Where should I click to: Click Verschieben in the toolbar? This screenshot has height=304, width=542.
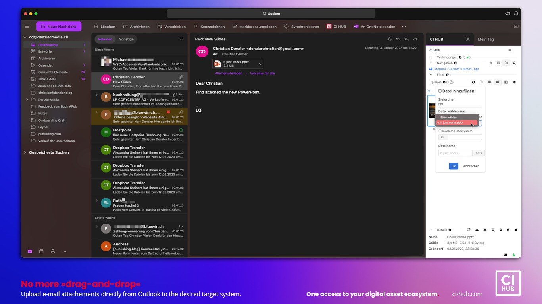tap(171, 27)
